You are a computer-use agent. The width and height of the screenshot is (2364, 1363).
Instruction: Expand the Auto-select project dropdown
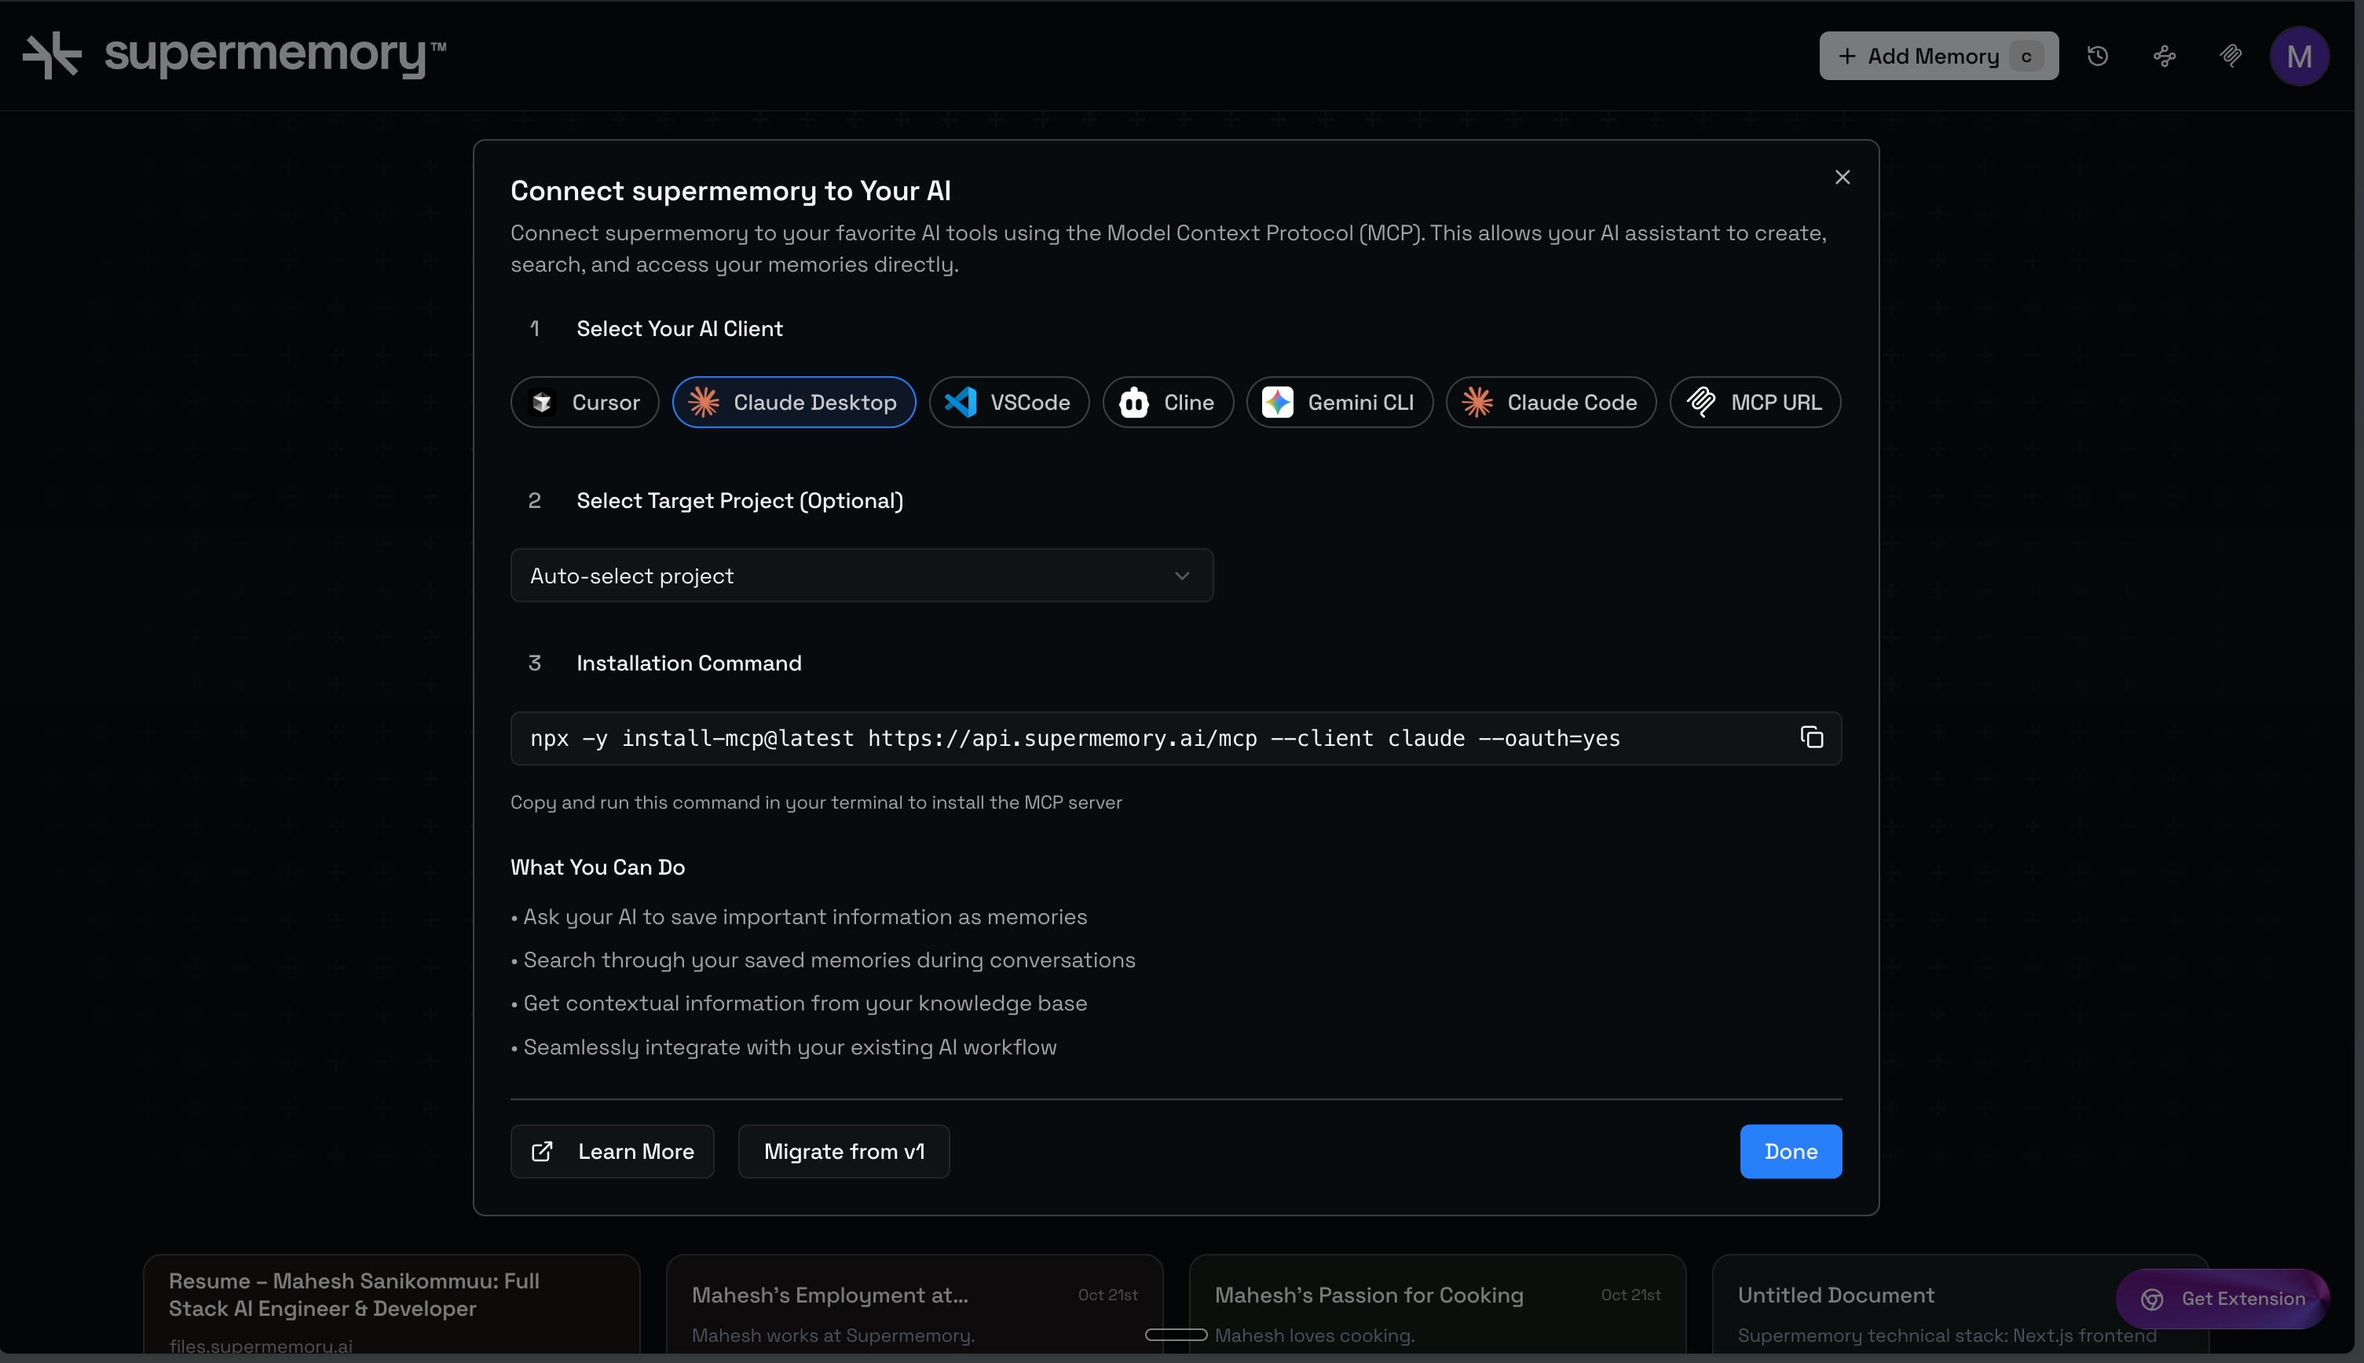[x=862, y=576]
